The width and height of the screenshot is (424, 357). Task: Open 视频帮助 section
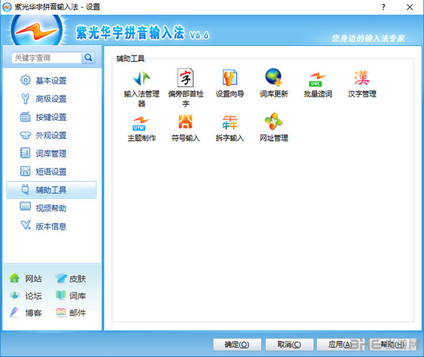pos(52,208)
